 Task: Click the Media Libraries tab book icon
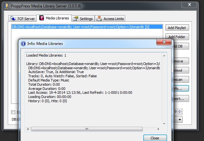click(x=42, y=18)
